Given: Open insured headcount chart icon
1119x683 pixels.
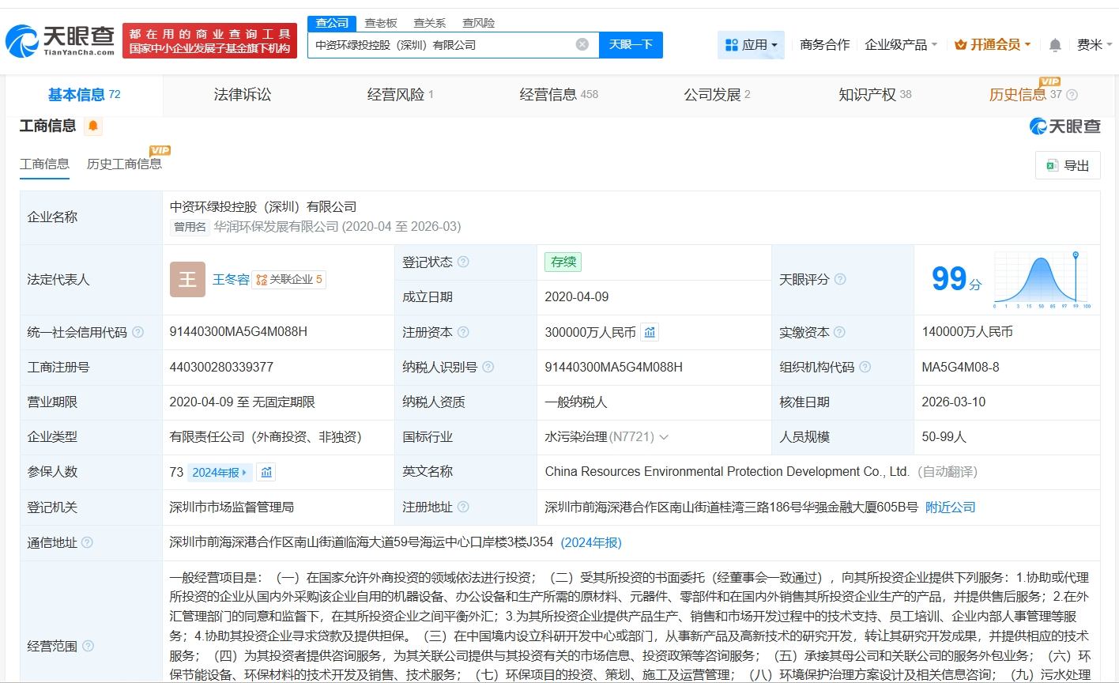Looking at the screenshot, I should (x=266, y=472).
